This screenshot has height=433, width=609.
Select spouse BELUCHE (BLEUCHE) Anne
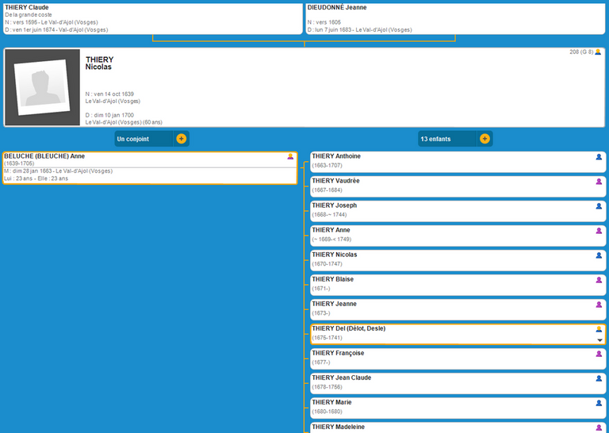44,156
